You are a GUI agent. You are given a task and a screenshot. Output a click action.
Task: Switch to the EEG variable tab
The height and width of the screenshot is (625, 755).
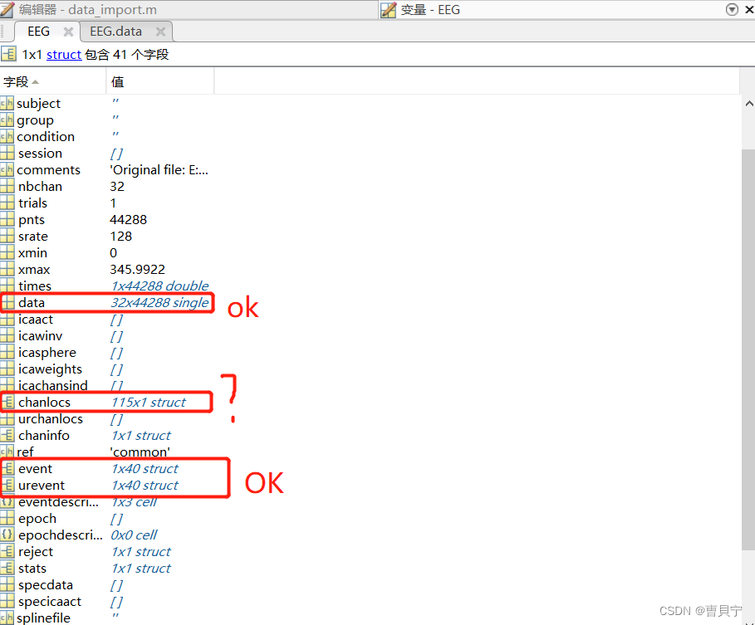38,32
